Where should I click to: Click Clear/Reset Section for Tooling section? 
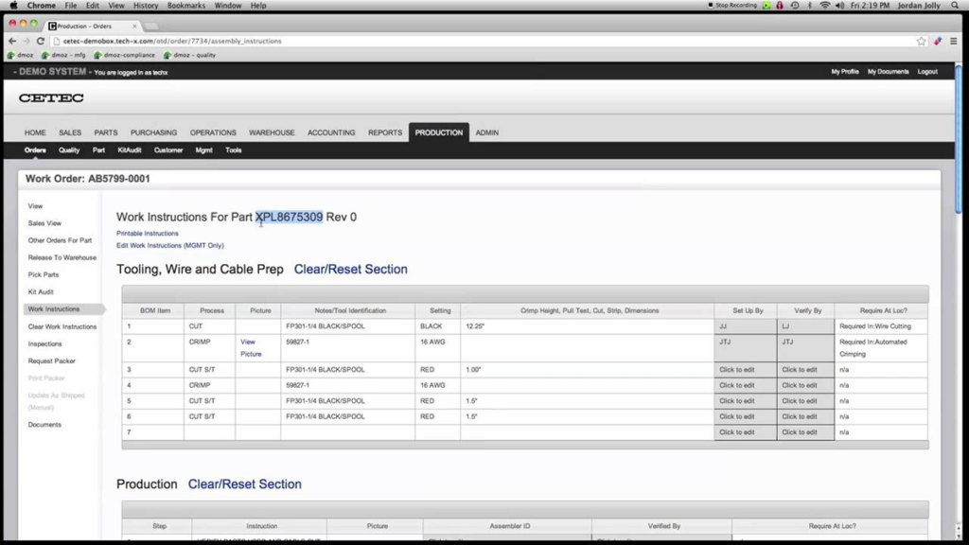pyautogui.click(x=350, y=269)
